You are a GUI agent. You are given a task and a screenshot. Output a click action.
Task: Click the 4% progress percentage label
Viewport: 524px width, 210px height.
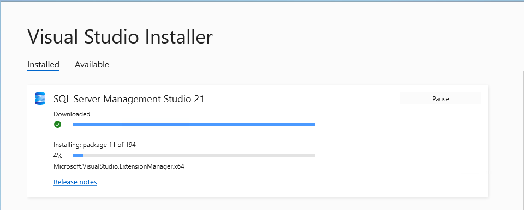(58, 156)
